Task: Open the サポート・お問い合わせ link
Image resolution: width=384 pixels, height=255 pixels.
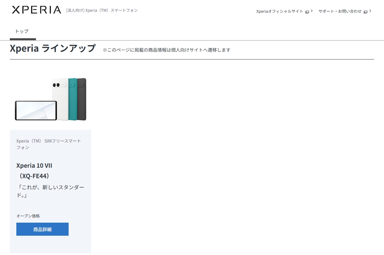Action: coord(340,11)
